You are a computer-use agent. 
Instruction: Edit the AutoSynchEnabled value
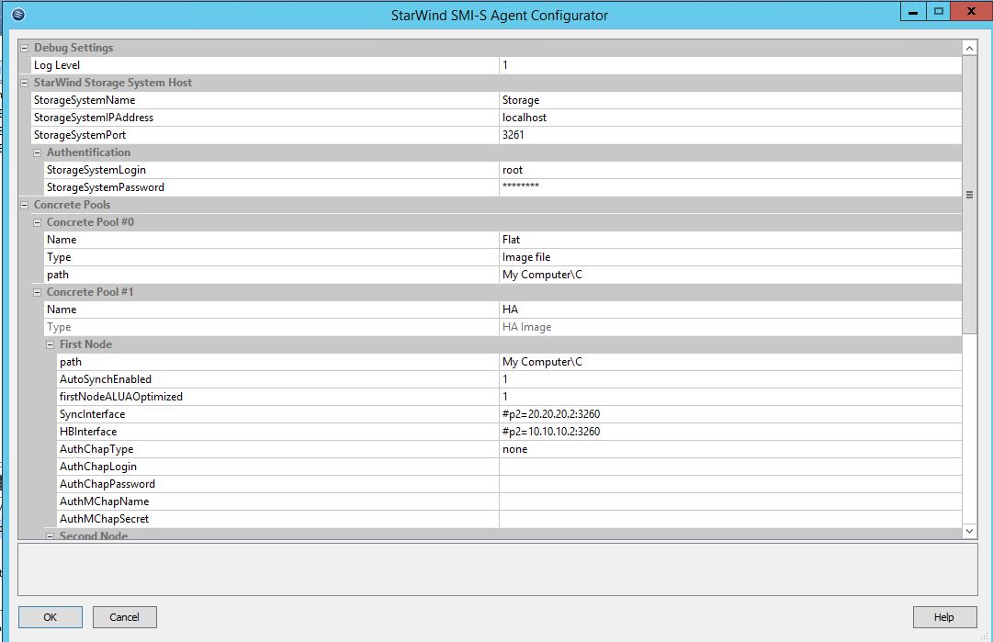click(730, 379)
